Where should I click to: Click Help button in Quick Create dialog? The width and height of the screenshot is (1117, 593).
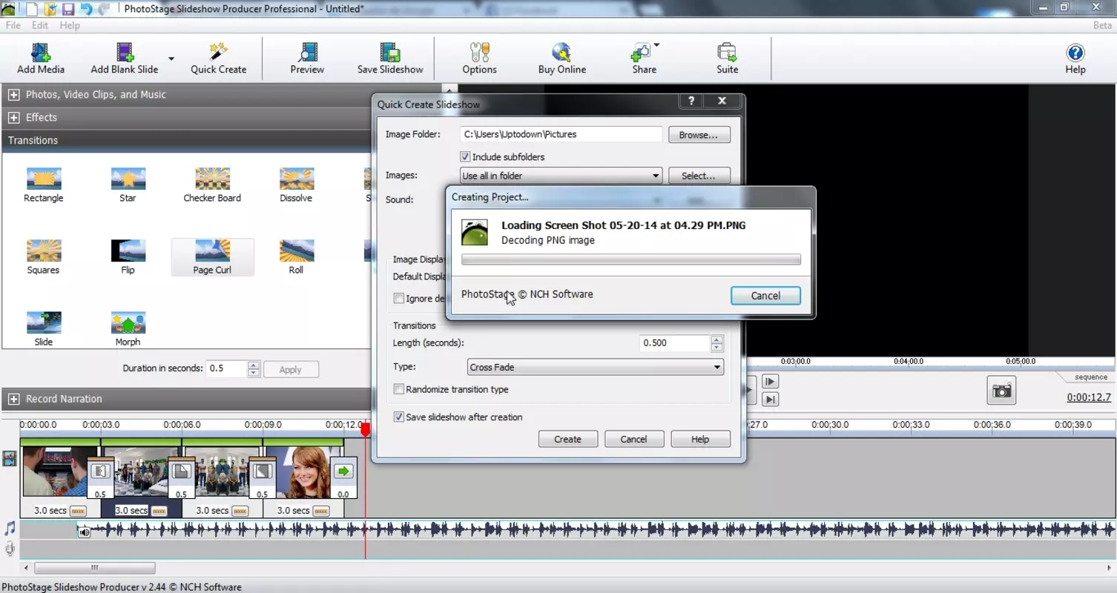click(700, 439)
